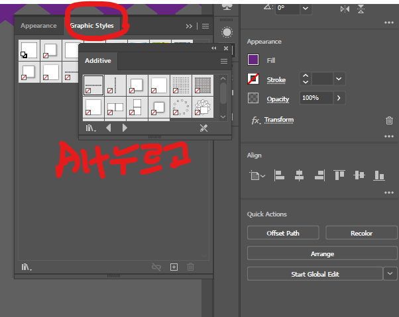This screenshot has height=317, width=399.
Task: Open stroke weight dropdown
Action: (339, 79)
